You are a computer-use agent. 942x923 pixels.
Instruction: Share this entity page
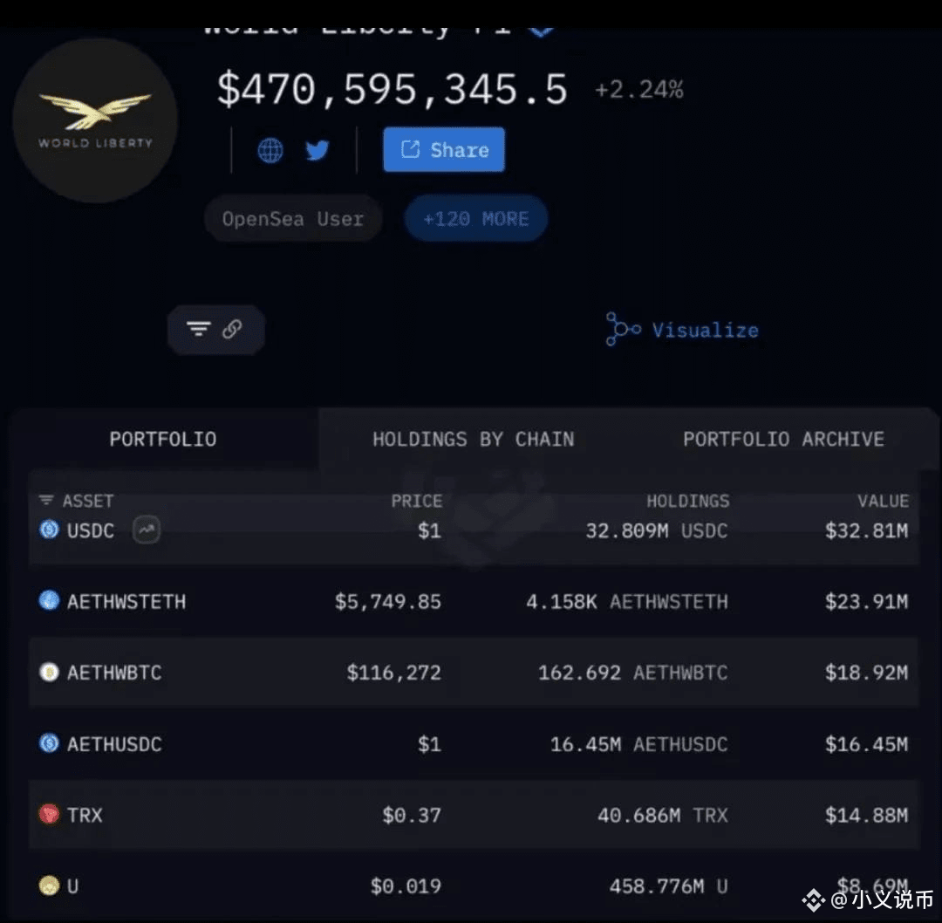444,150
